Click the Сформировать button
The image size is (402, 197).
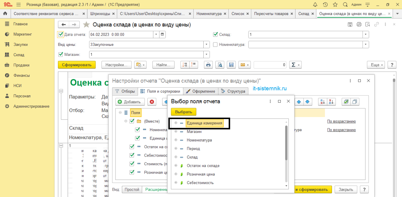pos(77,65)
